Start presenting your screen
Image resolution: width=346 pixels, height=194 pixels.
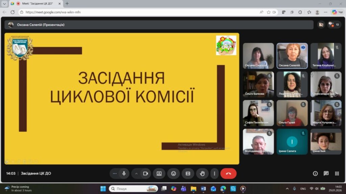coord(159,173)
